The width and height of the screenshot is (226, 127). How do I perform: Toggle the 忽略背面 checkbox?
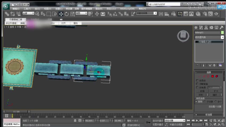[197, 84]
